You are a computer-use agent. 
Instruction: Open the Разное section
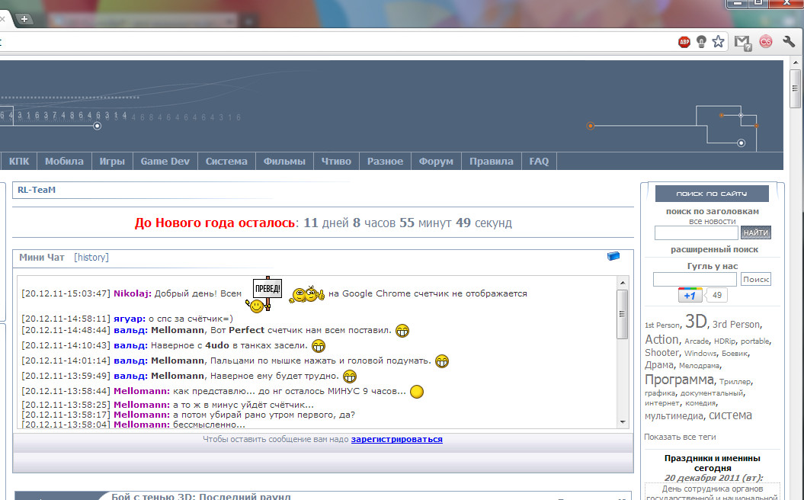tap(385, 161)
